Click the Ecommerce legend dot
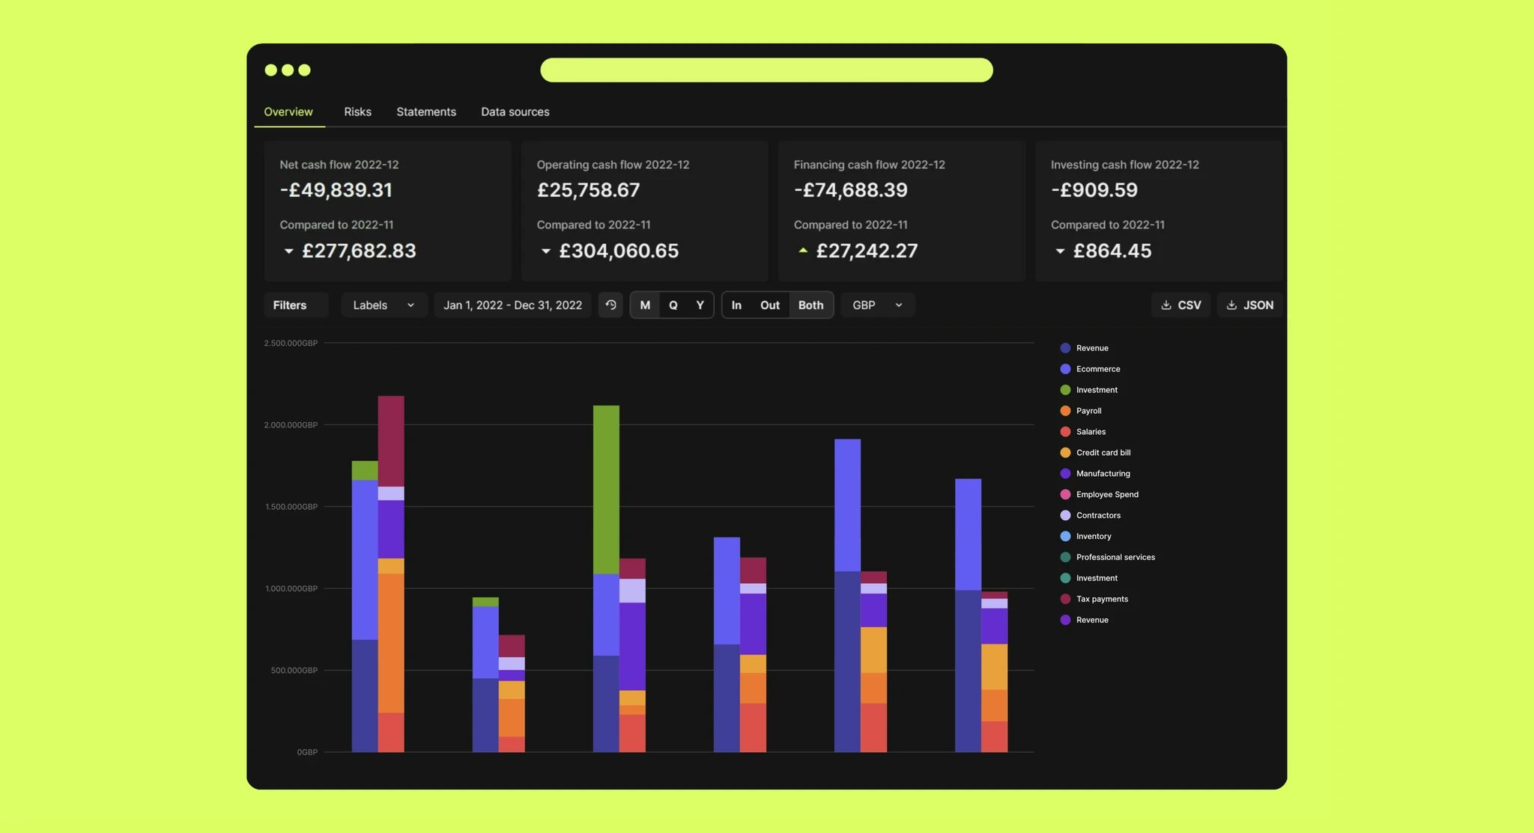 pos(1065,369)
